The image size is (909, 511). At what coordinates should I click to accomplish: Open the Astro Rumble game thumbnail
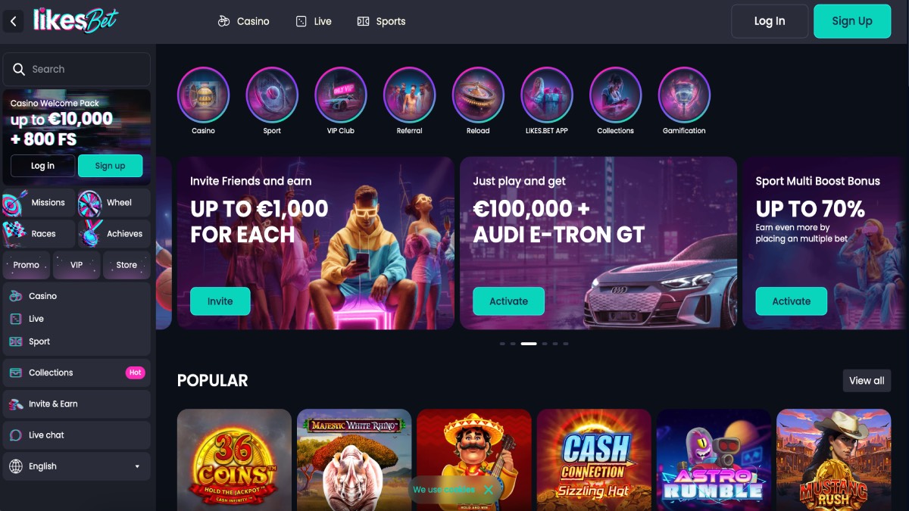(714, 460)
